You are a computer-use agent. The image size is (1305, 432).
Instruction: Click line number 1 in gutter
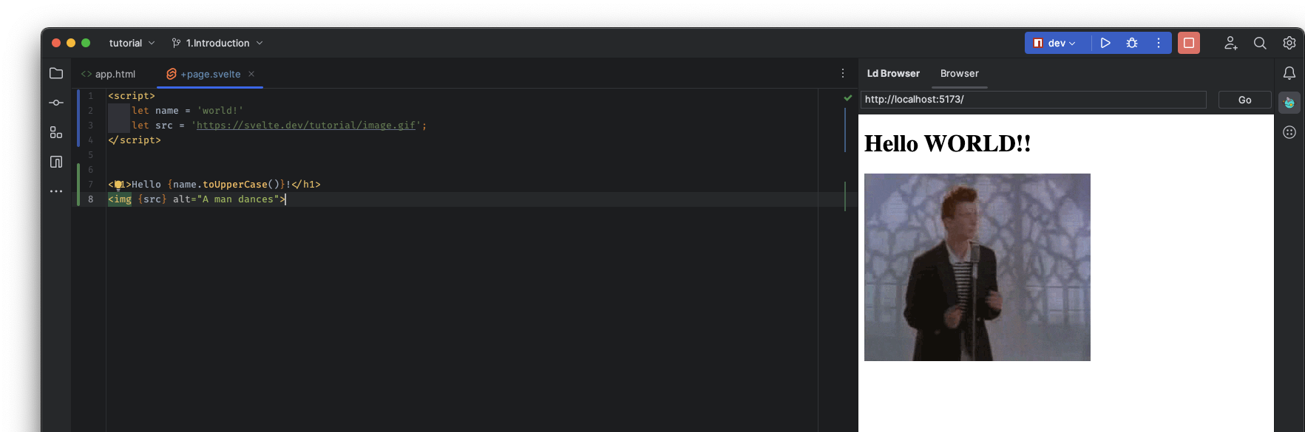(91, 96)
